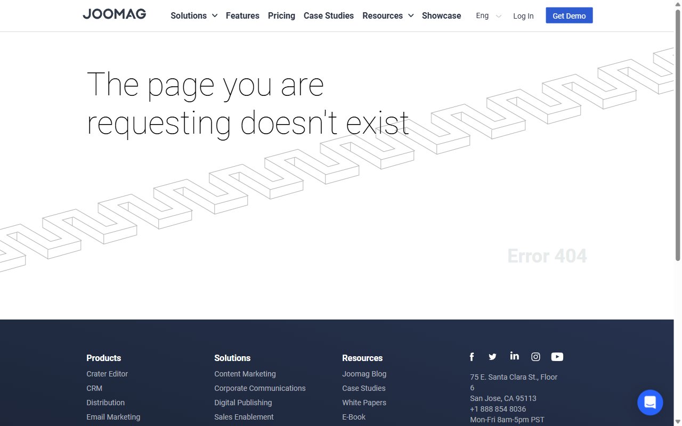Viewport: 682px width, 426px height.
Task: Open Email Marketing footer link
Action: click(113, 417)
